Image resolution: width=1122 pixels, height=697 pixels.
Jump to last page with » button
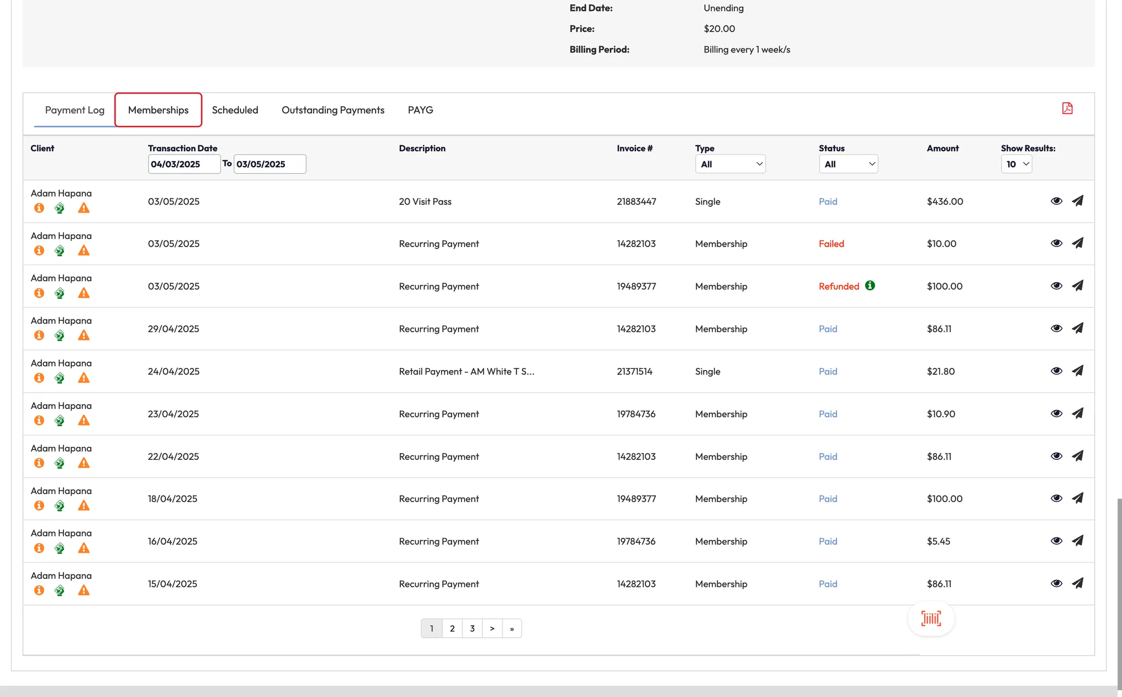512,629
